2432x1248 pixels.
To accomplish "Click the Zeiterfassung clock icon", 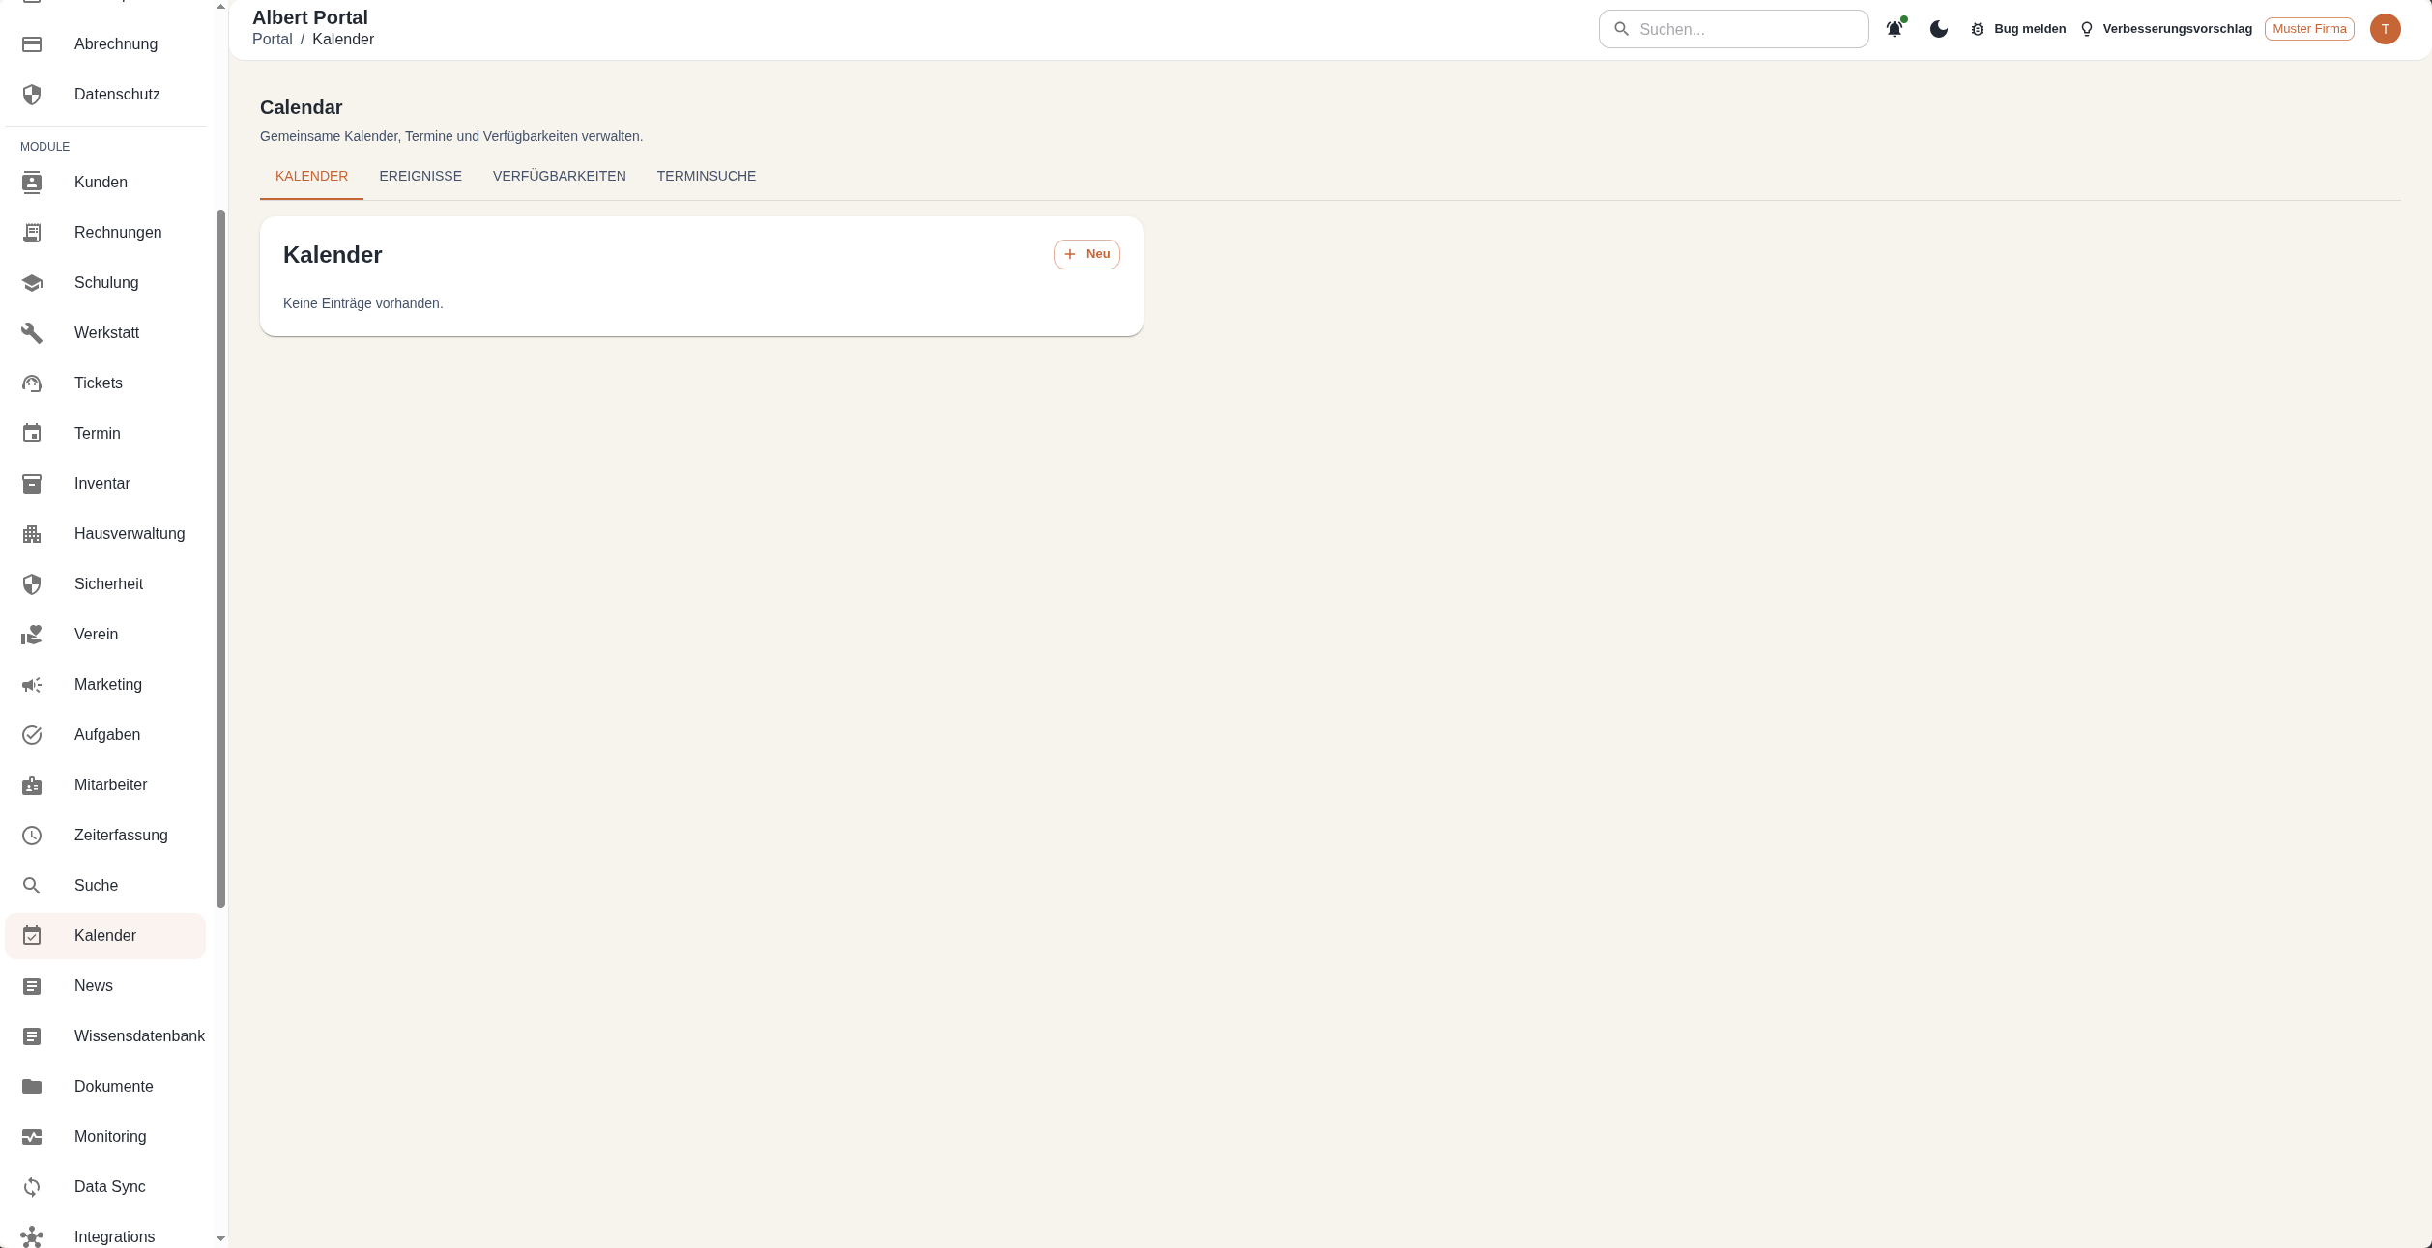I will coord(32,836).
